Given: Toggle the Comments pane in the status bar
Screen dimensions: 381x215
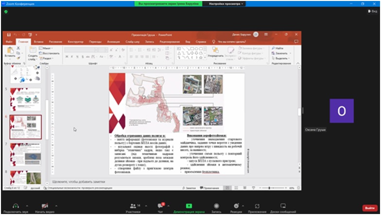Looking at the screenshot, I should click(x=209, y=188).
